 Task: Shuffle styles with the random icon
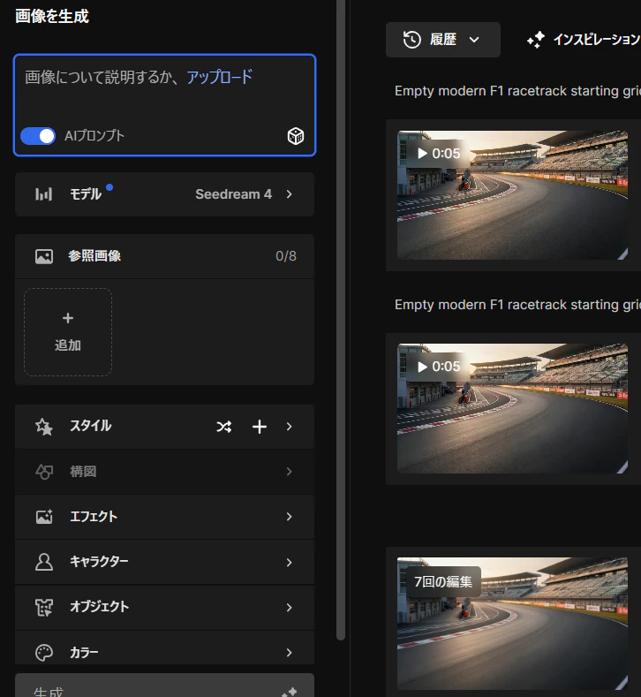(224, 427)
